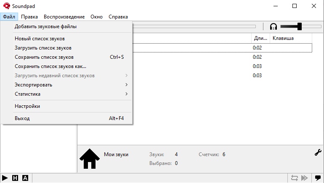Click the Play button in bottom bar
This screenshot has width=324, height=183.
pyautogui.click(x=5, y=178)
